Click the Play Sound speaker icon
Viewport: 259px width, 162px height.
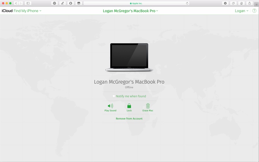click(x=110, y=106)
